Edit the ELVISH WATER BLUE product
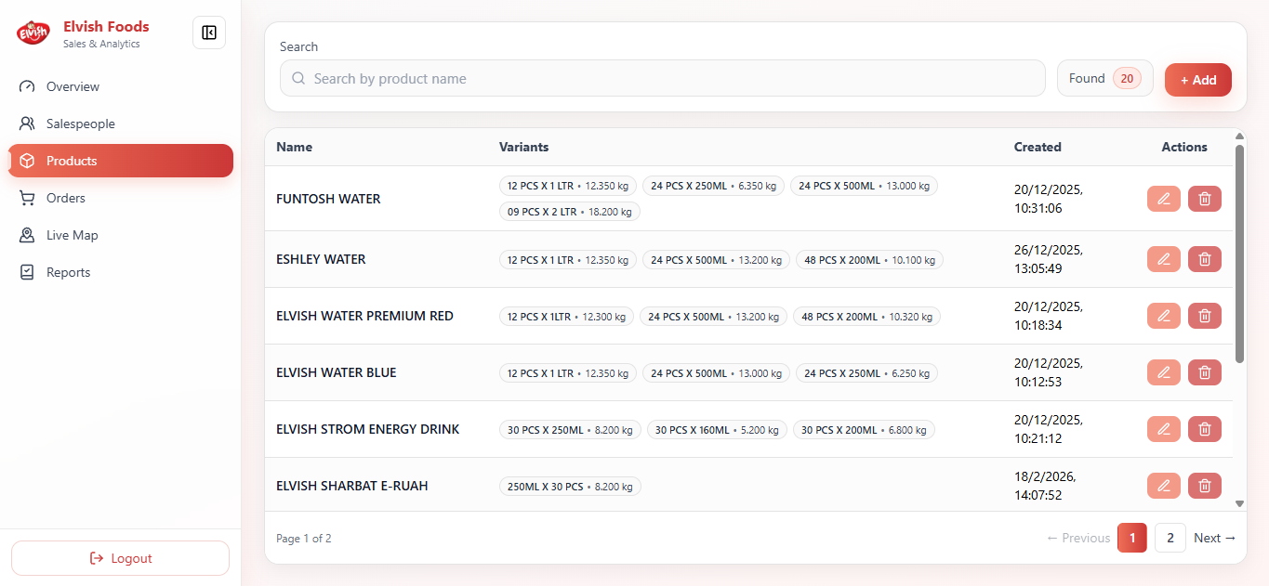Screen dimensions: 1269x586 [x=1163, y=372]
